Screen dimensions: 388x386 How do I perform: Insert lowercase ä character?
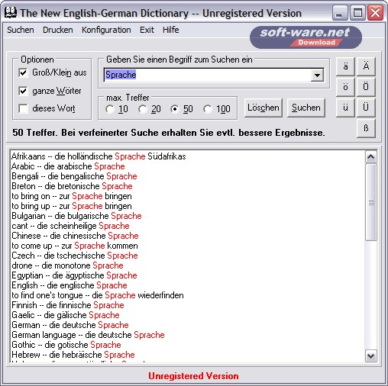point(345,66)
